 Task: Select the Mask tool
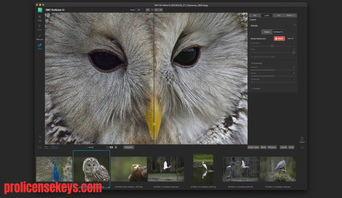tap(40, 27)
